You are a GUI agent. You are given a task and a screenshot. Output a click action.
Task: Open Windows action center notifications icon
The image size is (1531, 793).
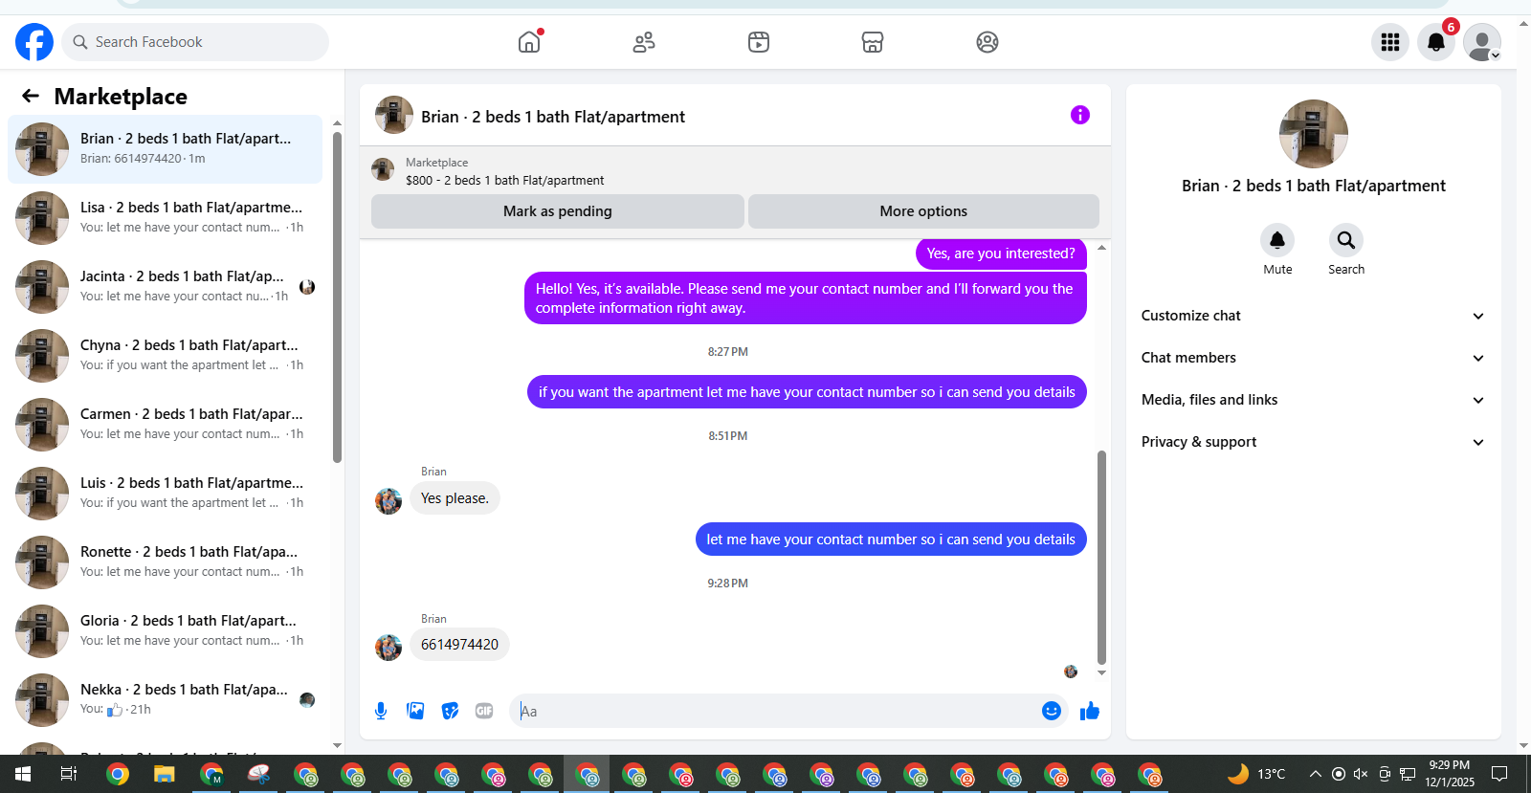[x=1499, y=774]
